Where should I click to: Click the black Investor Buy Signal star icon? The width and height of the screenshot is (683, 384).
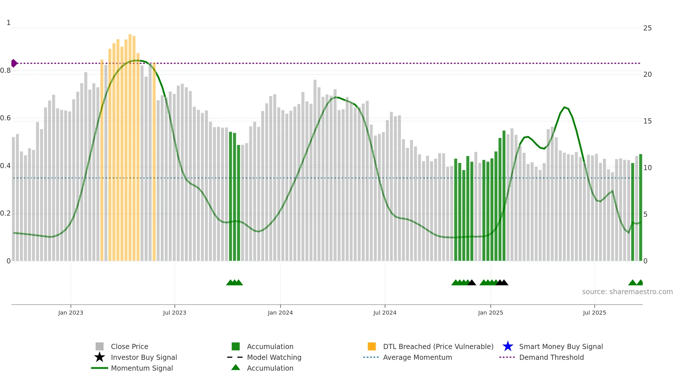tap(100, 357)
